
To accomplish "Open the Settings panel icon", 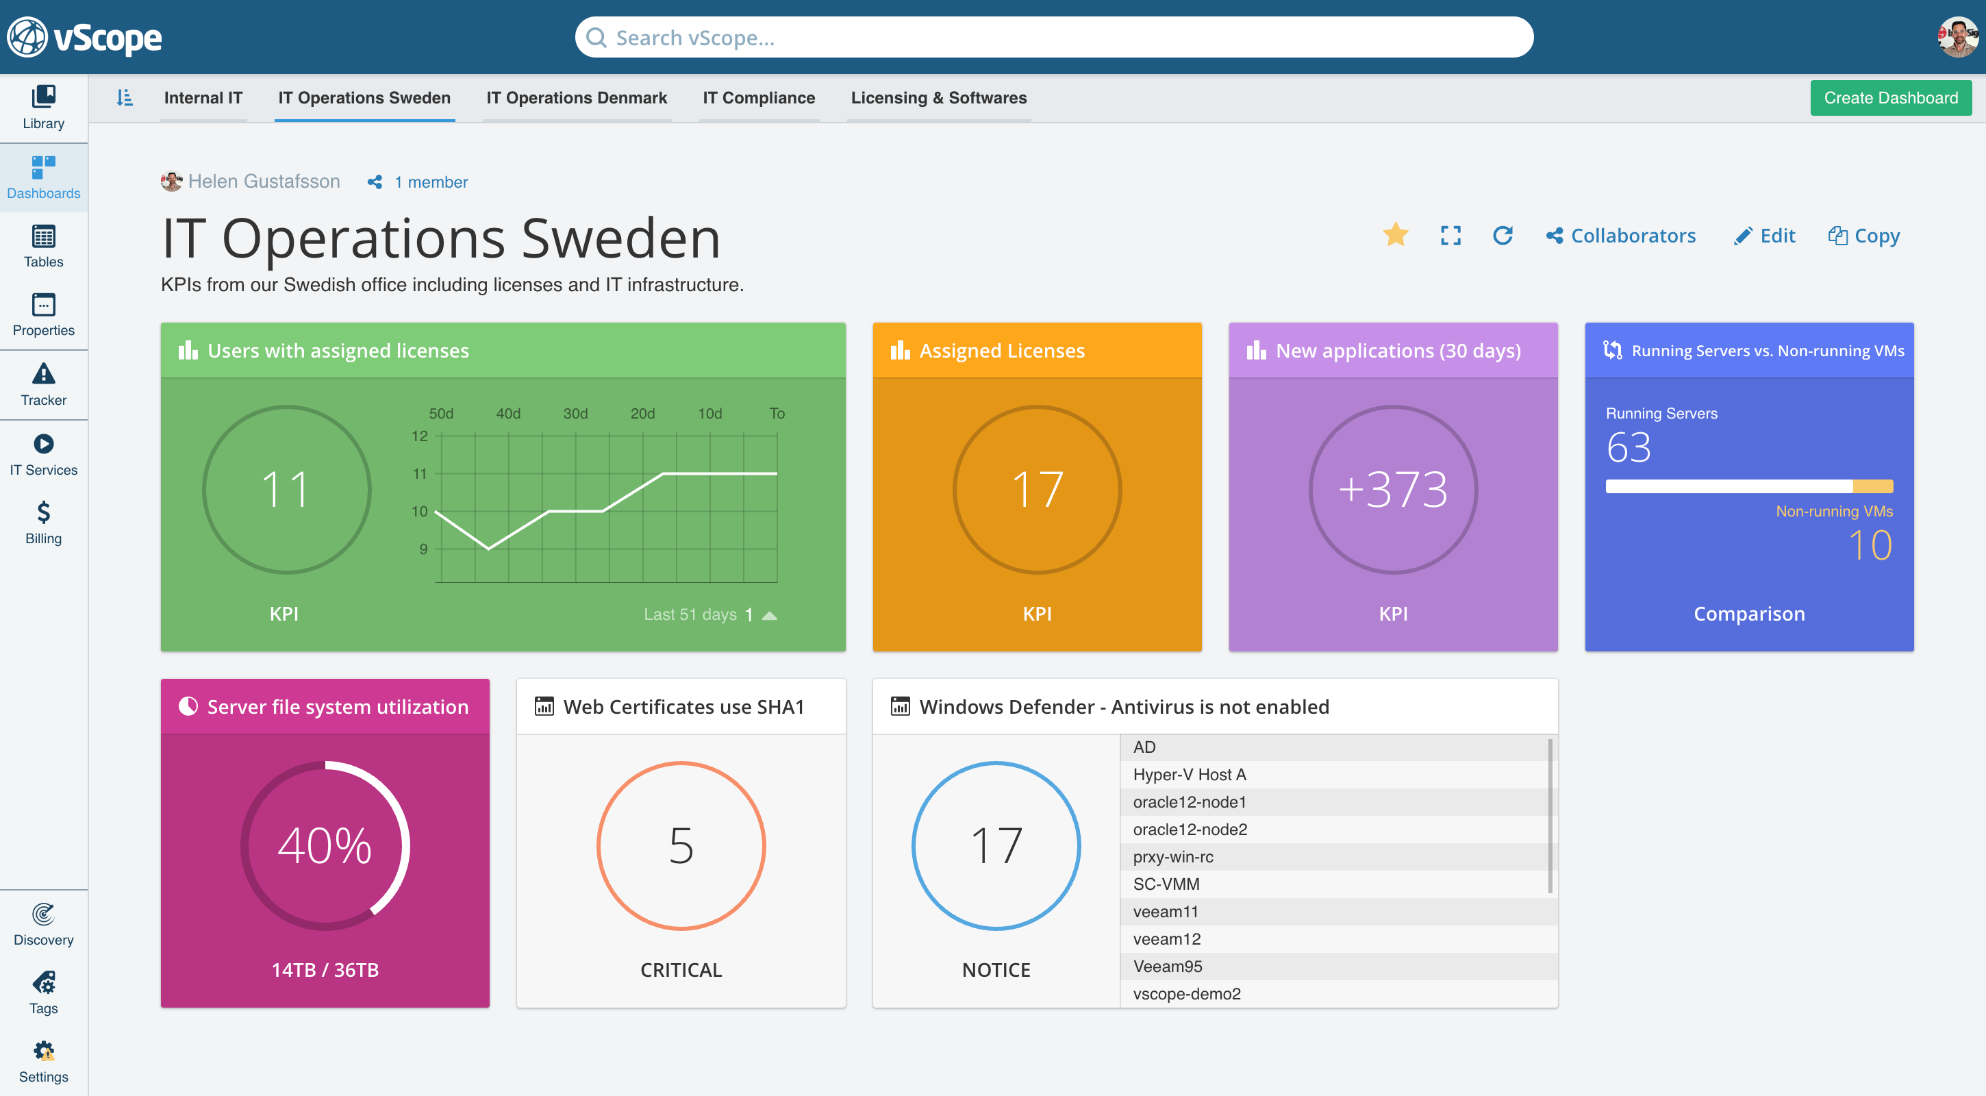I will tap(43, 1051).
